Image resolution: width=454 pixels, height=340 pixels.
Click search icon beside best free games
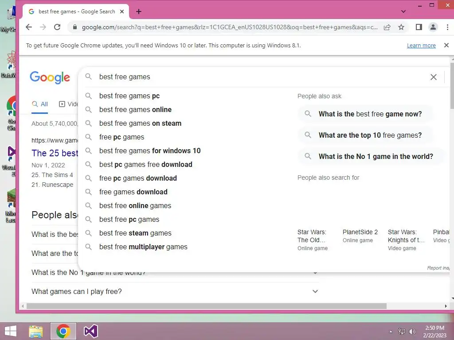pos(89,77)
